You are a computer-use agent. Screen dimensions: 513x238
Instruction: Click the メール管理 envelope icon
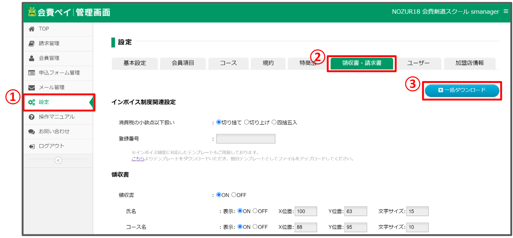[32, 87]
